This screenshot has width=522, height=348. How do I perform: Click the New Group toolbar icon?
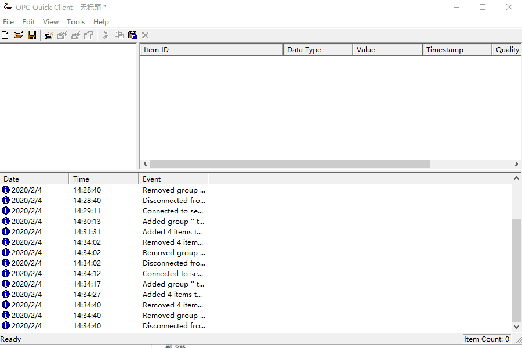click(62, 35)
